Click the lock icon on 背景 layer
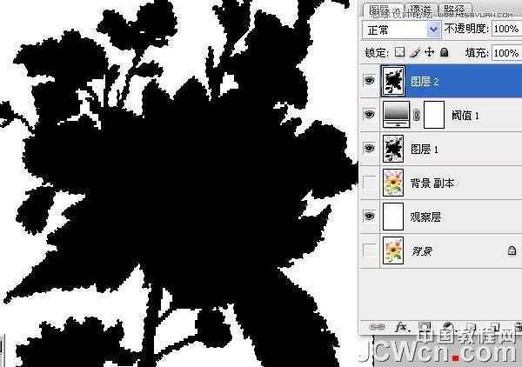Image resolution: width=522 pixels, height=367 pixels. point(512,250)
